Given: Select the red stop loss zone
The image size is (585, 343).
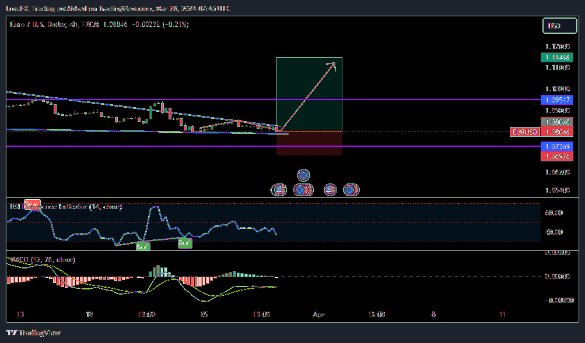Looking at the screenshot, I should (x=309, y=143).
